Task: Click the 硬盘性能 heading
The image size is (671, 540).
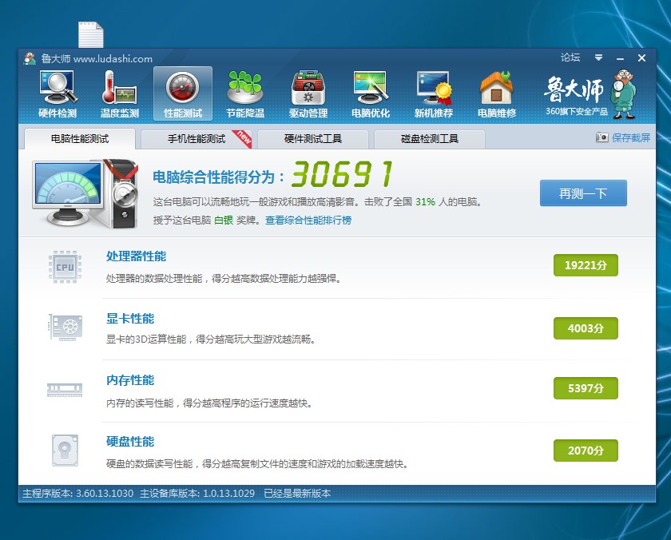Action: (x=130, y=442)
